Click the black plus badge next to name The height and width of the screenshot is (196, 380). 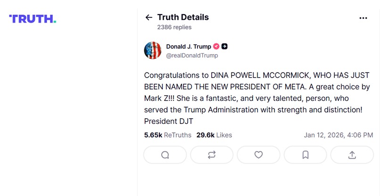pyautogui.click(x=225, y=47)
